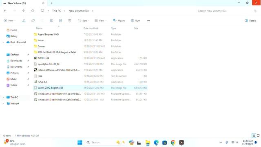Select the 7z2301-x64 application
This screenshot has width=261, height=147.
pos(90,58)
